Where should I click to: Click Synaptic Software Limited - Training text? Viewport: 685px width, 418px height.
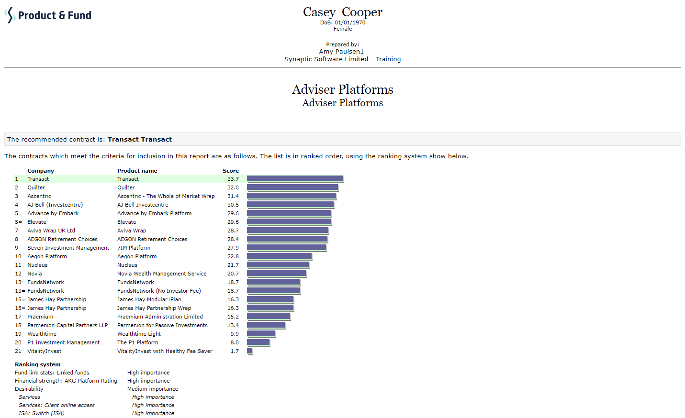[x=343, y=59]
